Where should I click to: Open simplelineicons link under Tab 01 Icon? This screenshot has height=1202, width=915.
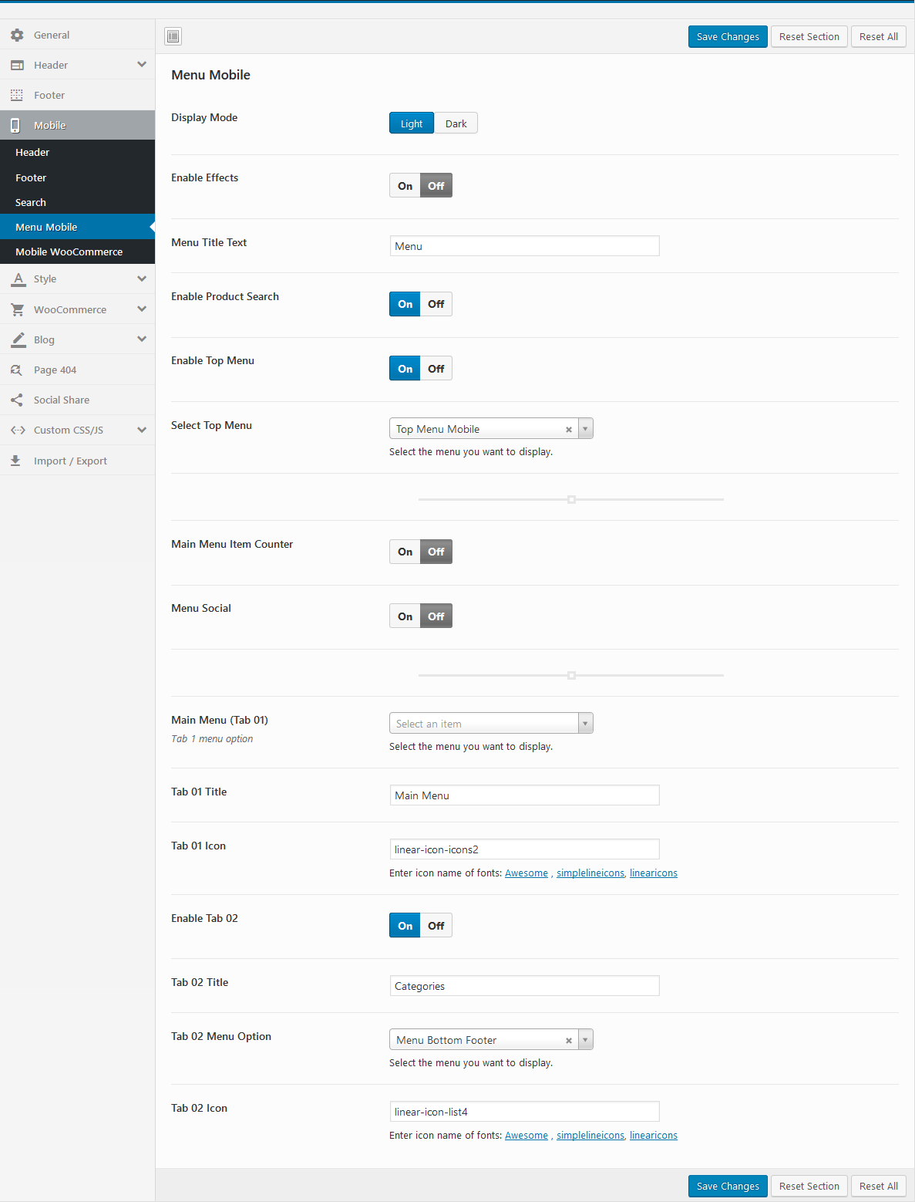pos(590,873)
